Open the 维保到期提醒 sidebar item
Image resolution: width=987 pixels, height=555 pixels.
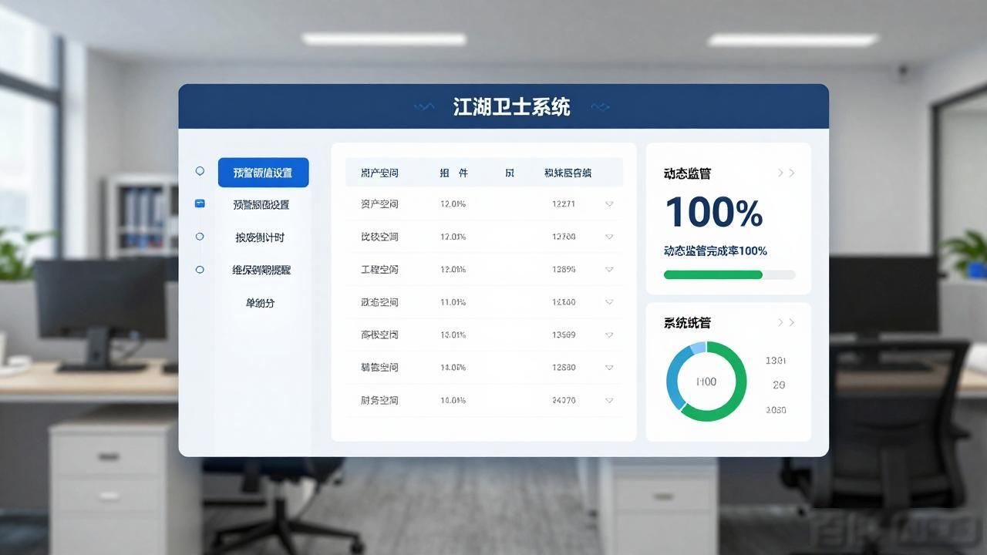coord(261,271)
